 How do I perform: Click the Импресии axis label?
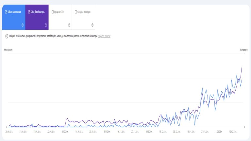tap(243, 50)
